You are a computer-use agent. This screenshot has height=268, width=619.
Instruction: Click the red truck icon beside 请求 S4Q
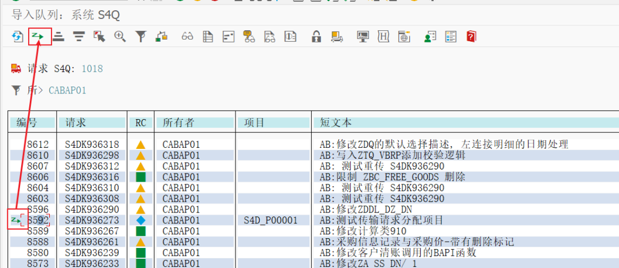click(x=16, y=69)
